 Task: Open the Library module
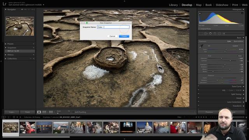173,5
